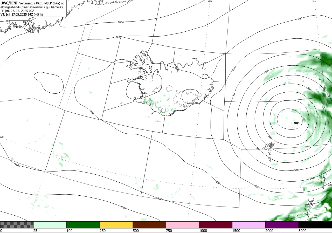The height and width of the screenshot is (233, 332).
Task: Click the black above-3000 legend swatch
Action: (x=315, y=225)
